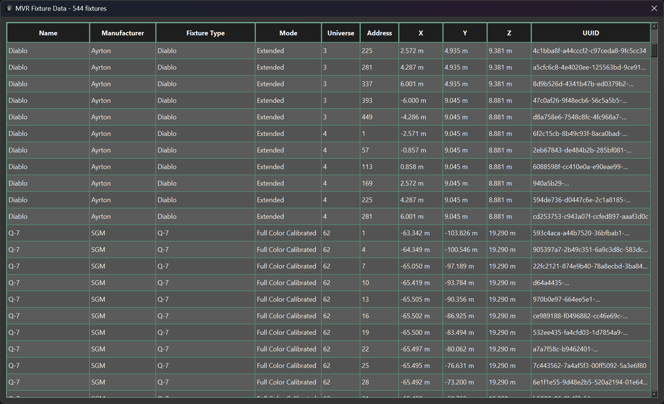Click address cell 337
664x404 pixels.
pyautogui.click(x=379, y=84)
